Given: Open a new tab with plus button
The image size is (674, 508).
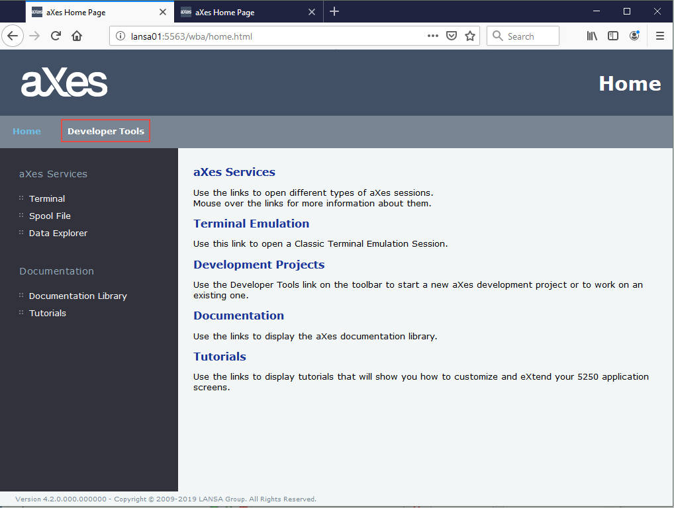Looking at the screenshot, I should [x=334, y=12].
